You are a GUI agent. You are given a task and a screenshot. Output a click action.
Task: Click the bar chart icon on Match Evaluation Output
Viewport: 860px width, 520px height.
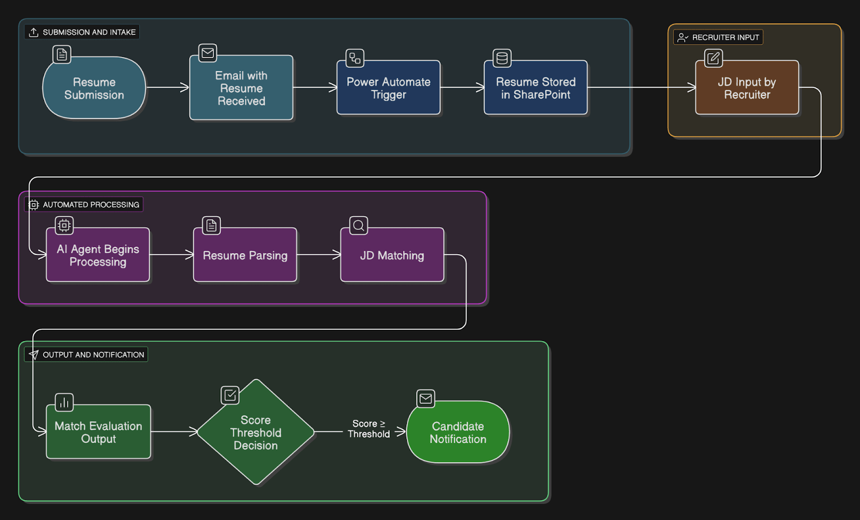click(64, 402)
